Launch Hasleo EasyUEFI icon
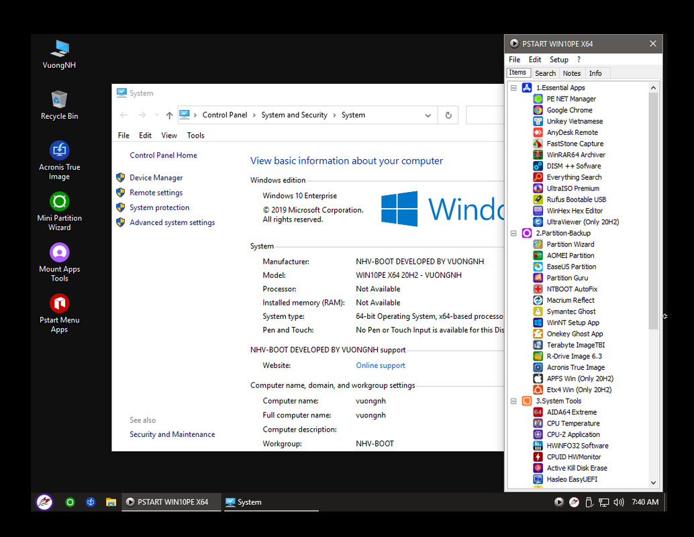The width and height of the screenshot is (694, 537). click(x=538, y=479)
